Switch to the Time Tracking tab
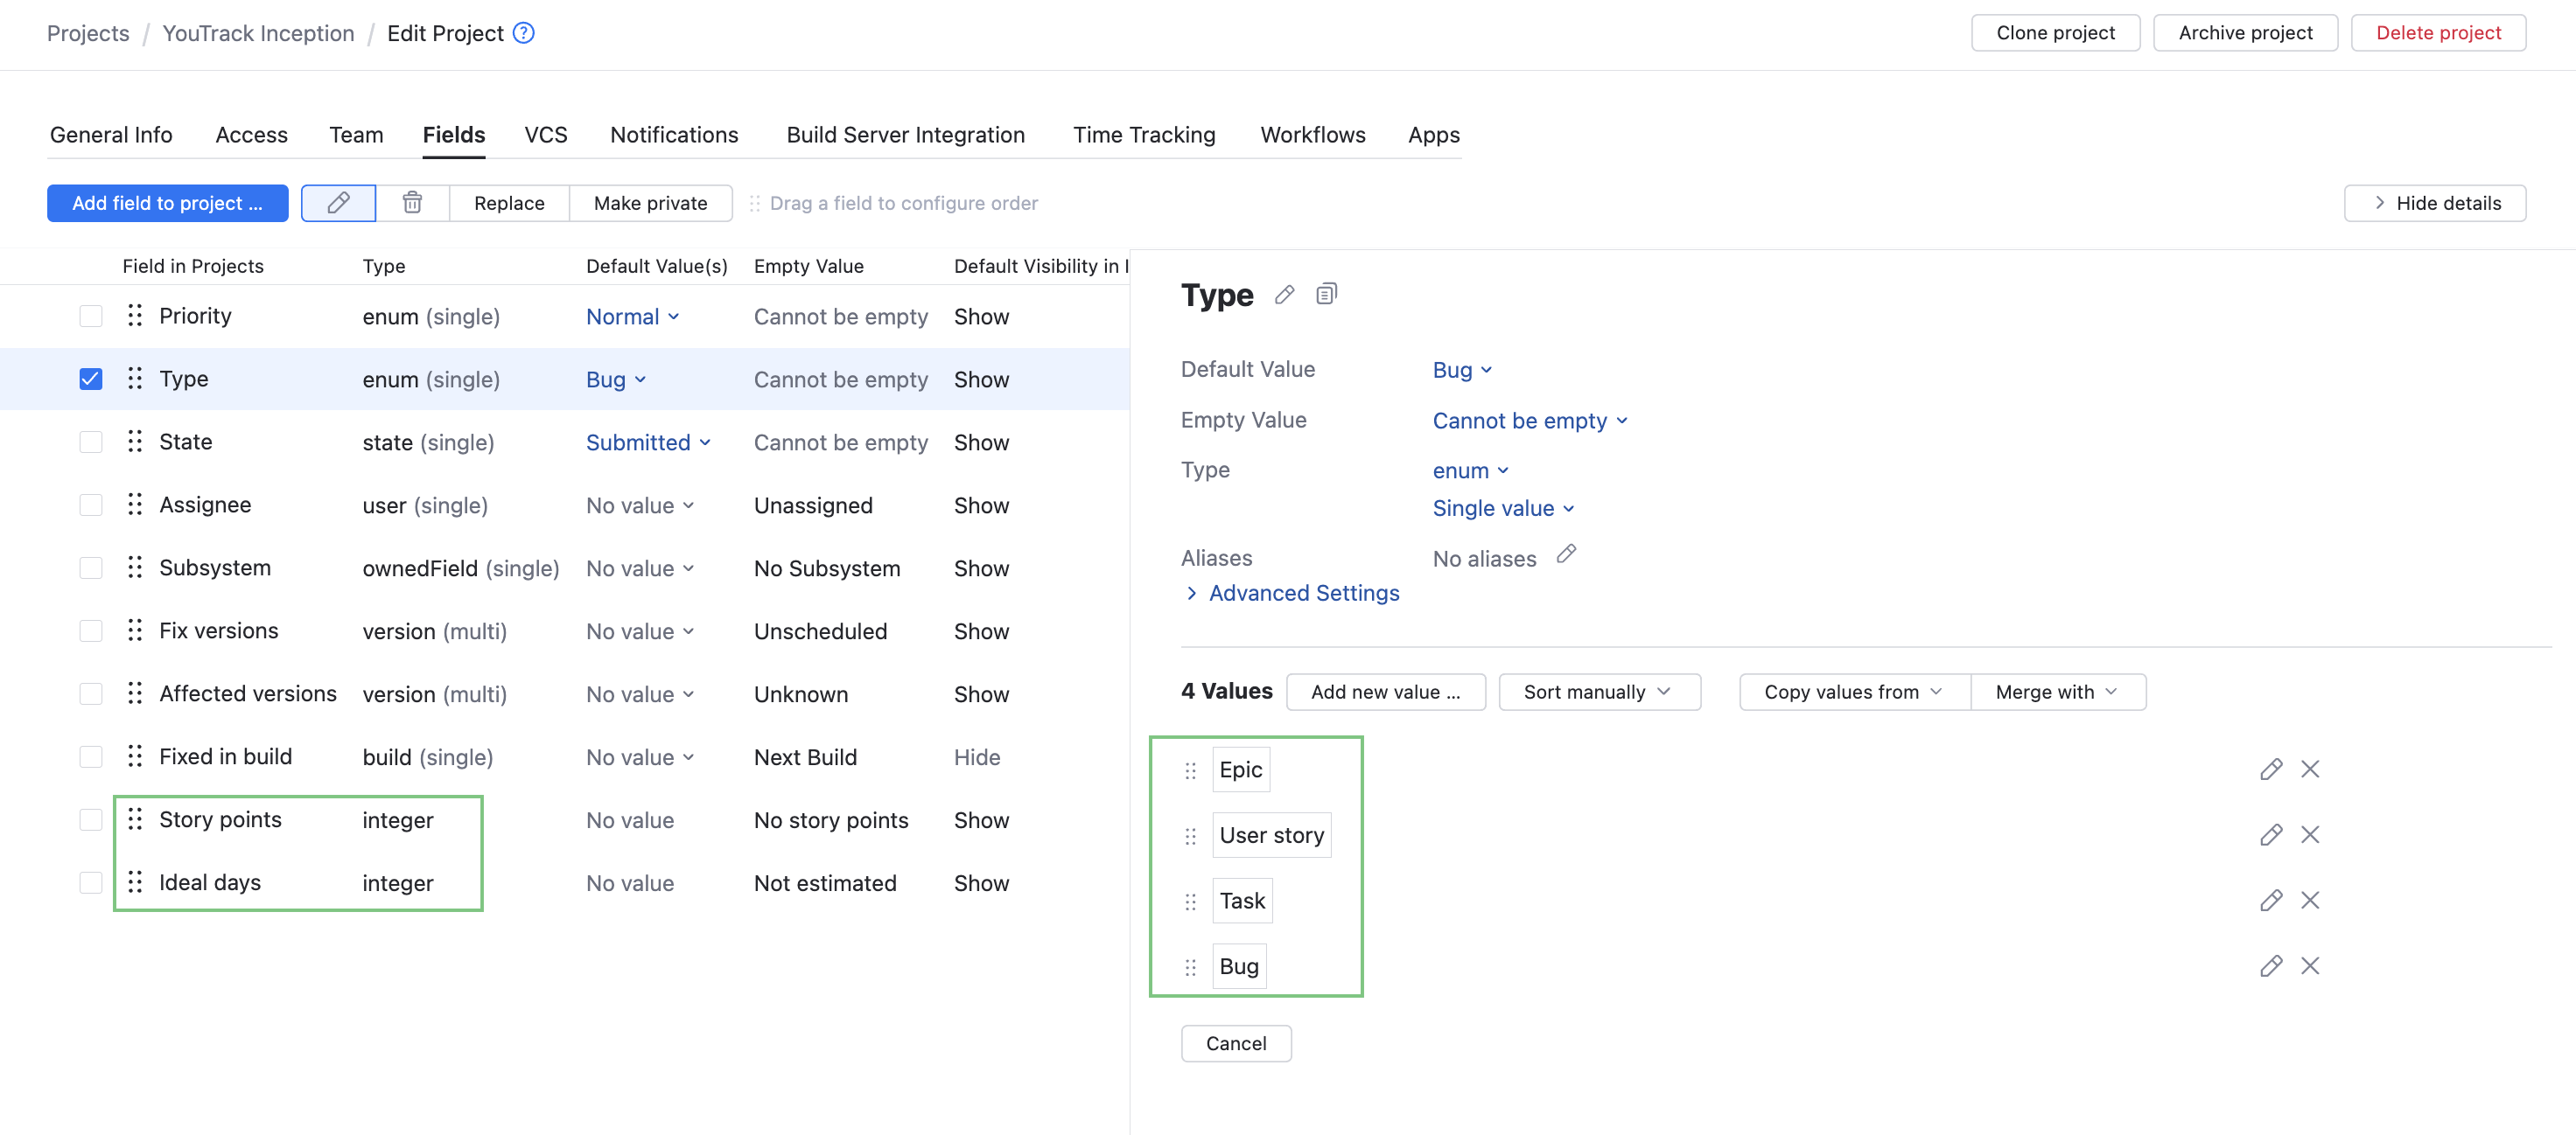2576x1135 pixels. tap(1144, 135)
